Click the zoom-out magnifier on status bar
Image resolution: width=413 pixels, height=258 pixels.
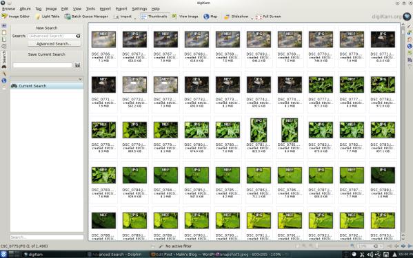click(311, 246)
